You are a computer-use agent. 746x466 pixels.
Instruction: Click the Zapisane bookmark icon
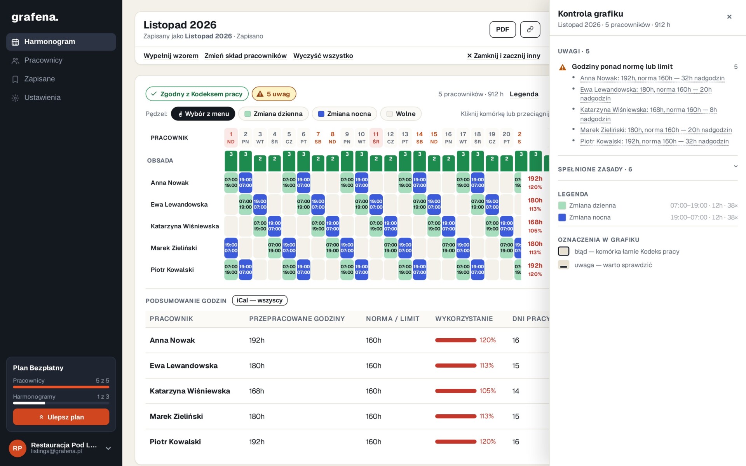(15, 79)
